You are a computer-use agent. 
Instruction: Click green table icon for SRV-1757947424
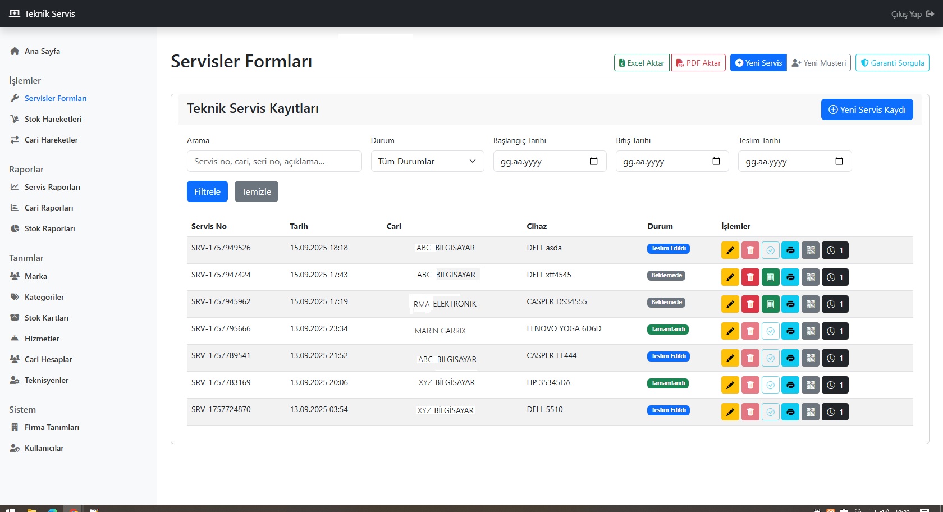click(x=770, y=277)
